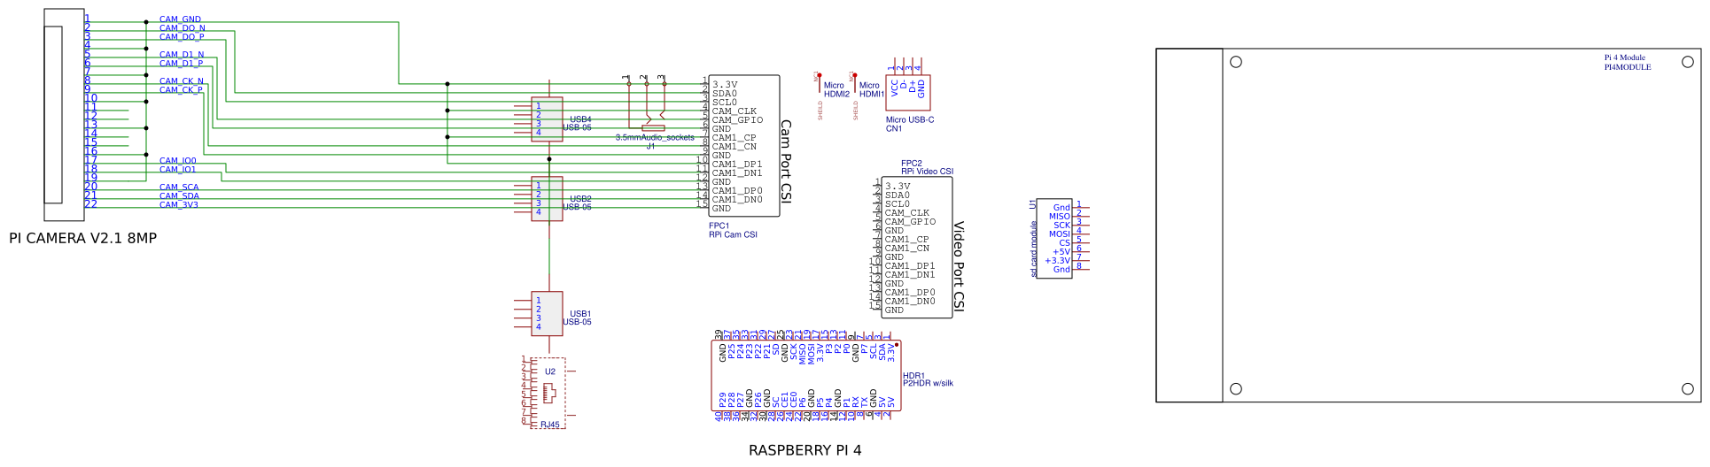1710x467 pixels.
Task: Click the CAM_GPIO pin on Cam Port CSI
Action: click(737, 120)
